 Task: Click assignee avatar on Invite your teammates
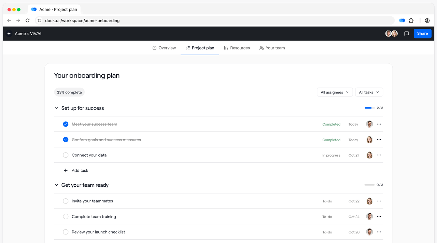pos(369,201)
